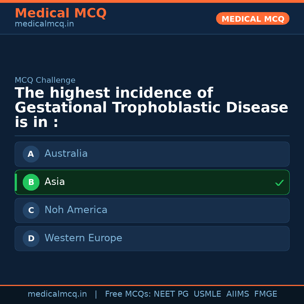This screenshot has width=304, height=304.
Task: Select the letter D option circle
Action: 31,238
